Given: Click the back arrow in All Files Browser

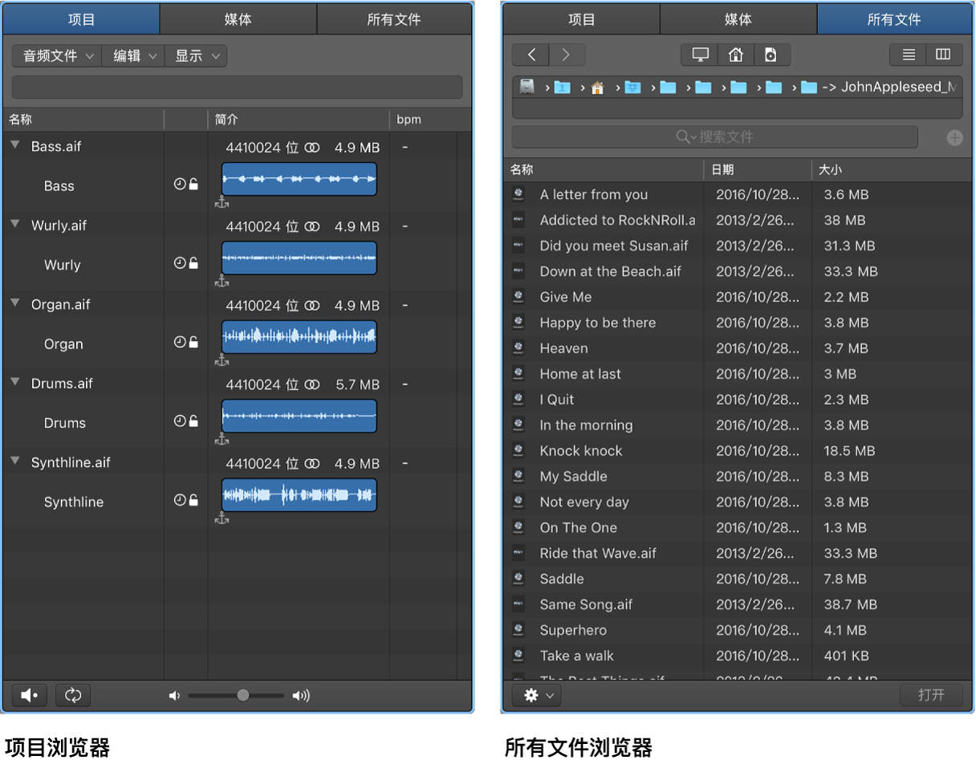Looking at the screenshot, I should [531, 55].
